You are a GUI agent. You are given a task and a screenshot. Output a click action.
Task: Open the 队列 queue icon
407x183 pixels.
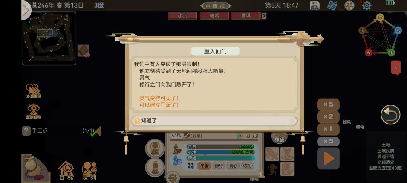coord(89,171)
